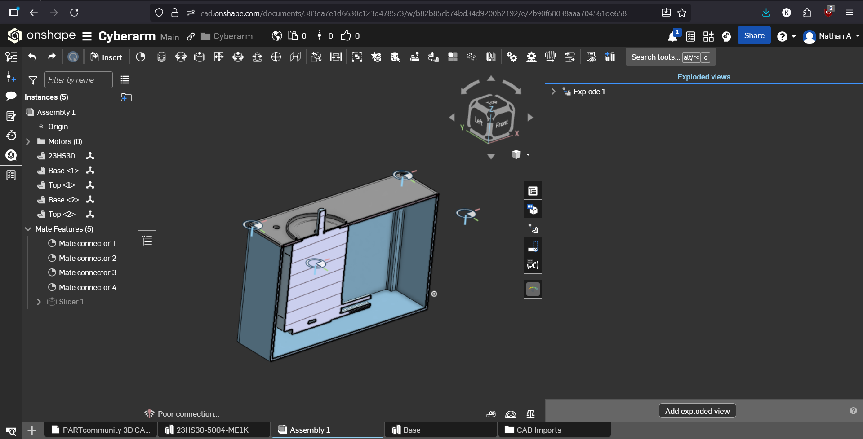This screenshot has width=863, height=439.
Task: Type in the Filter by name field
Action: pos(78,80)
